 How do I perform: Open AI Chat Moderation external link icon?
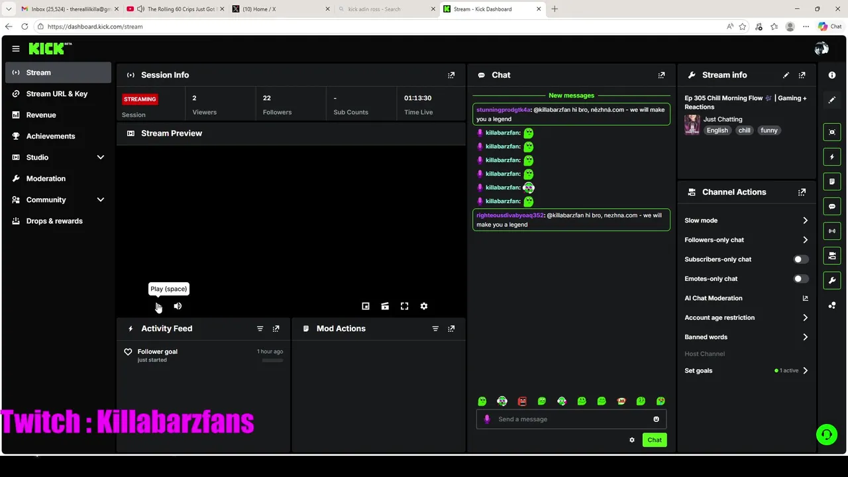[805, 298]
